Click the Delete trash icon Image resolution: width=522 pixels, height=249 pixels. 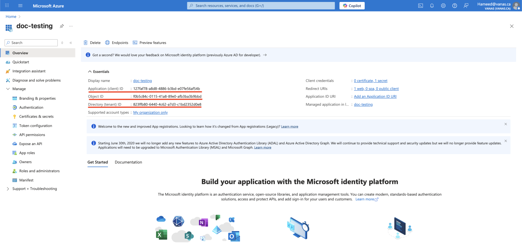tap(85, 43)
